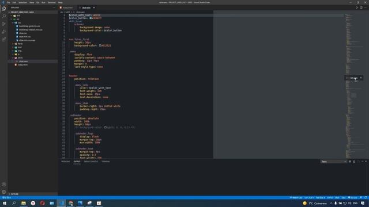Screen dimensions: 369x207
Task: Open Opera browser from the taskbar
Action: (42, 203)
